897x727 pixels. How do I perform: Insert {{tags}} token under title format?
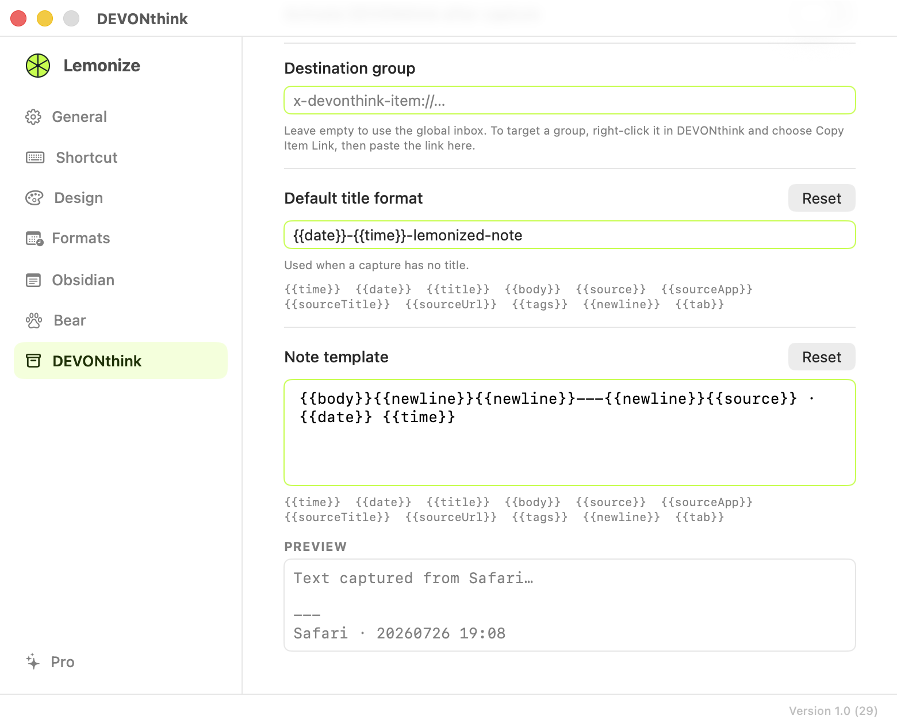[x=540, y=304]
